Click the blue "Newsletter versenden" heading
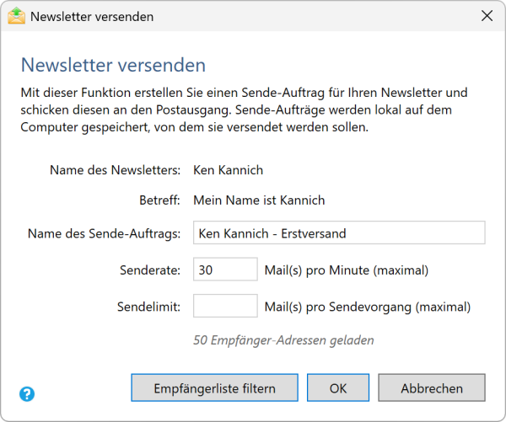This screenshot has width=506, height=422. click(113, 65)
